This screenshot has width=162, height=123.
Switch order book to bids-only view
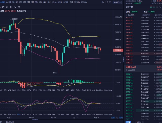pyautogui.click(x=154, y=7)
